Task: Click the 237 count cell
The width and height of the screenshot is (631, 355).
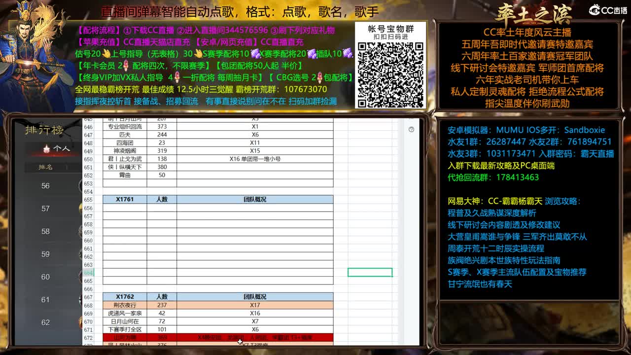Action: (162, 305)
